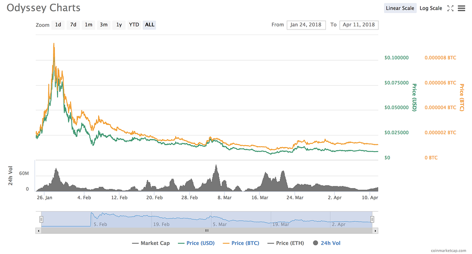Click the 19. Feb navigator label

pos(161,224)
